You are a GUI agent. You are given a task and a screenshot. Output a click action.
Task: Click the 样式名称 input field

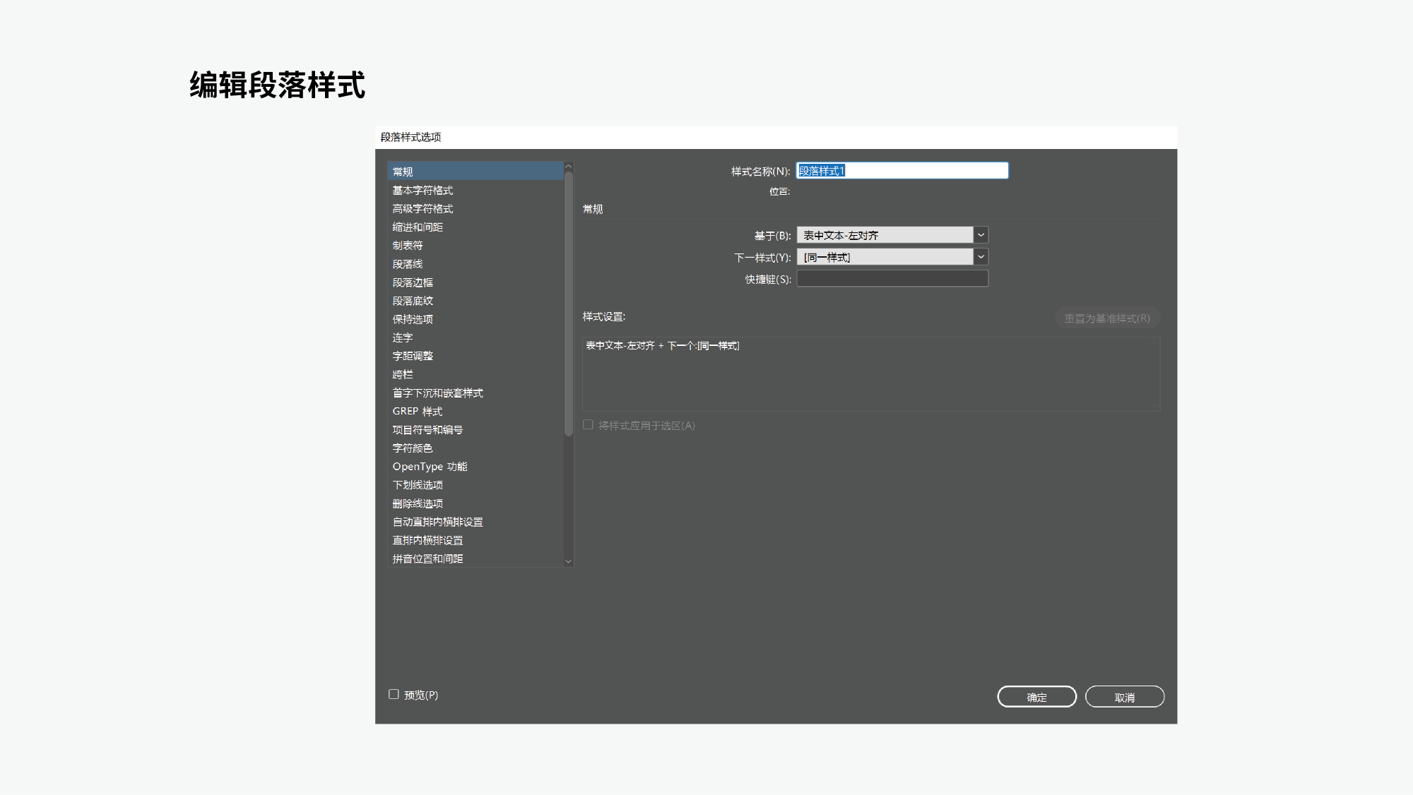point(902,171)
